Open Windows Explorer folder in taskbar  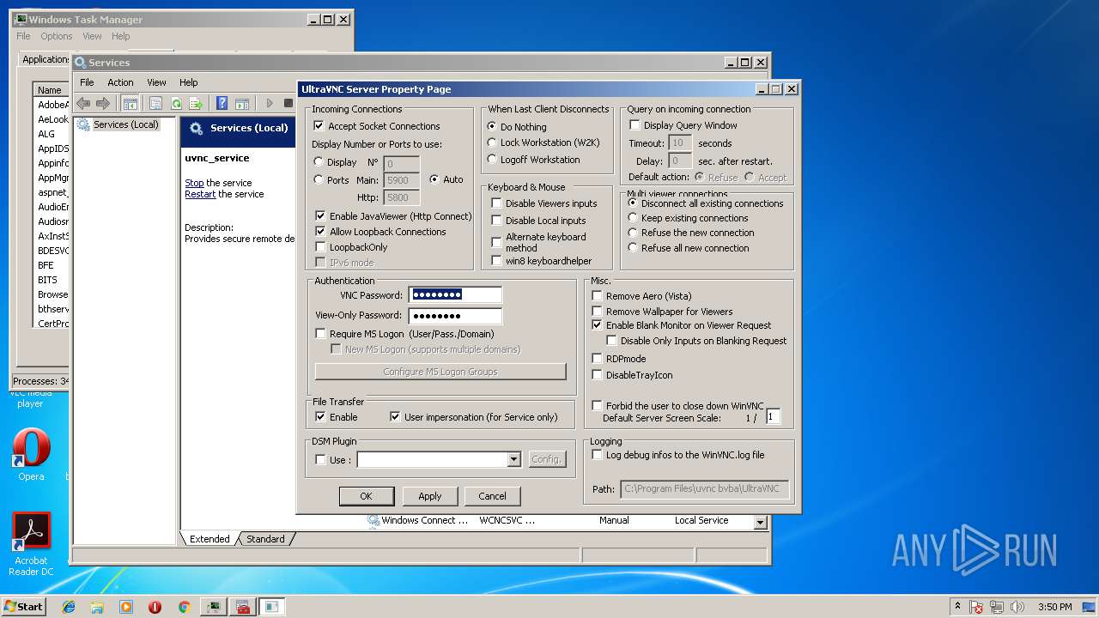tap(98, 607)
